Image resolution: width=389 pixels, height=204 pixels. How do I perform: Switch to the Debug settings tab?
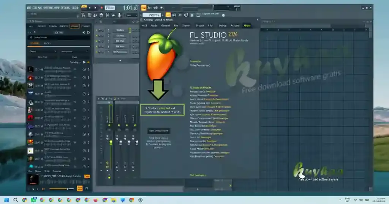223,25
